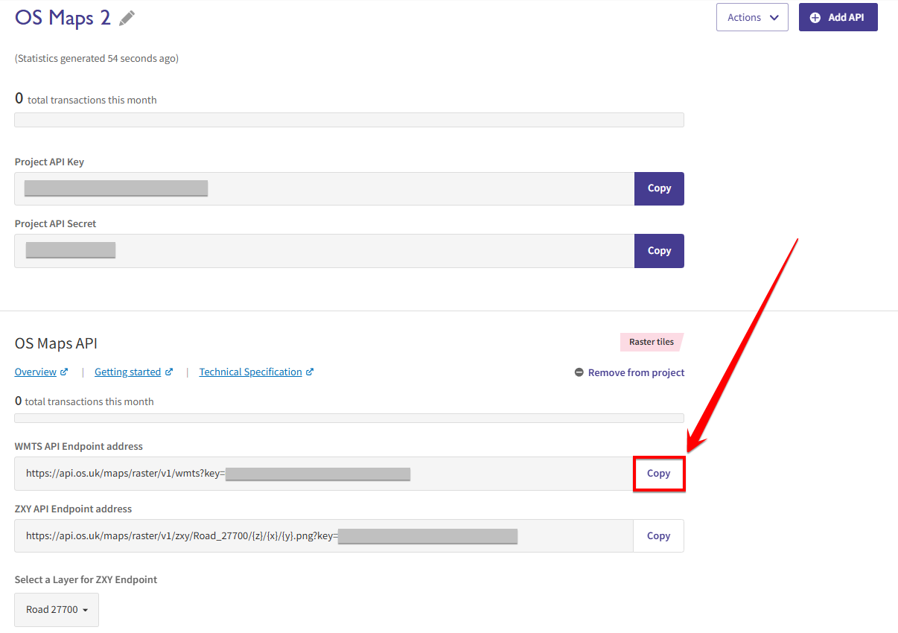Click the Statistics generated 54 seconds ago text
Image resolution: width=898 pixels, height=633 pixels.
pyautogui.click(x=97, y=58)
